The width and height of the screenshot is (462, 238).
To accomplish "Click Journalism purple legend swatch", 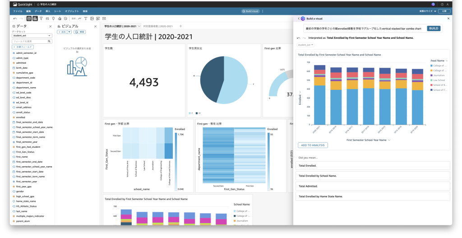I will pos(432,75).
